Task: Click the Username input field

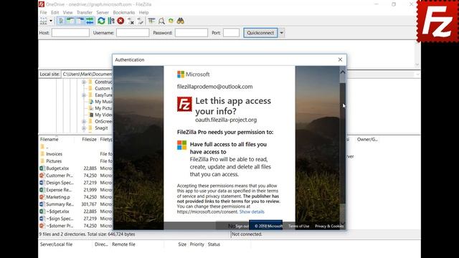Action: coord(133,33)
